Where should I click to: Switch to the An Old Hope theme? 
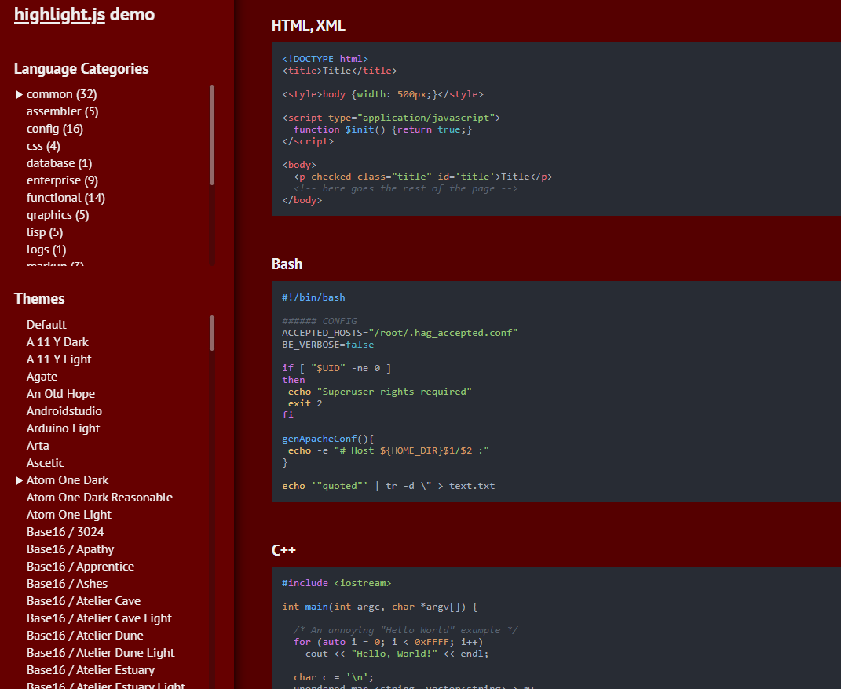pos(60,394)
